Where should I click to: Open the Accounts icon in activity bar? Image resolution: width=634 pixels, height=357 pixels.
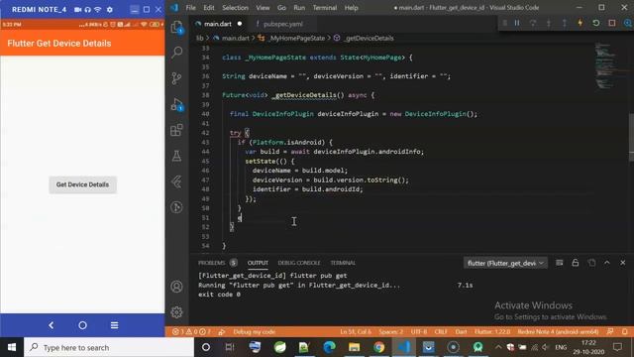pos(176,287)
